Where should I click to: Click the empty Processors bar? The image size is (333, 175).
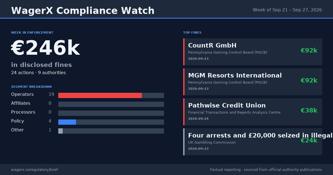pos(111,113)
